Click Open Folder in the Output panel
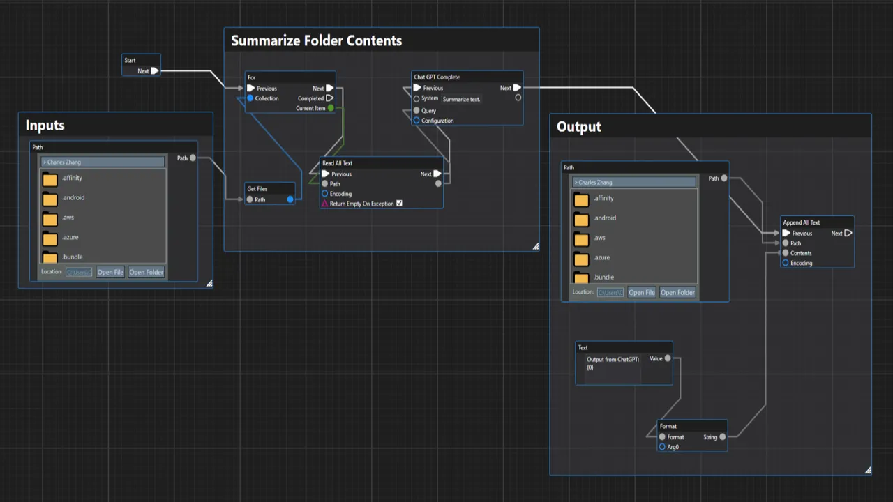The image size is (893, 502). (x=677, y=293)
